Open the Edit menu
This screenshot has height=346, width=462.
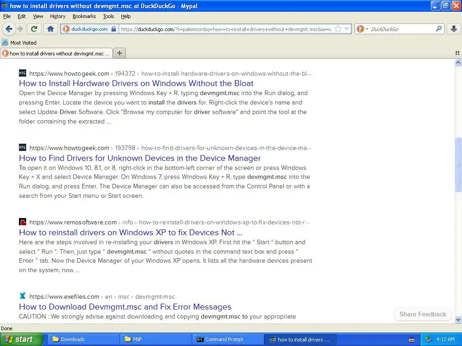click(22, 16)
